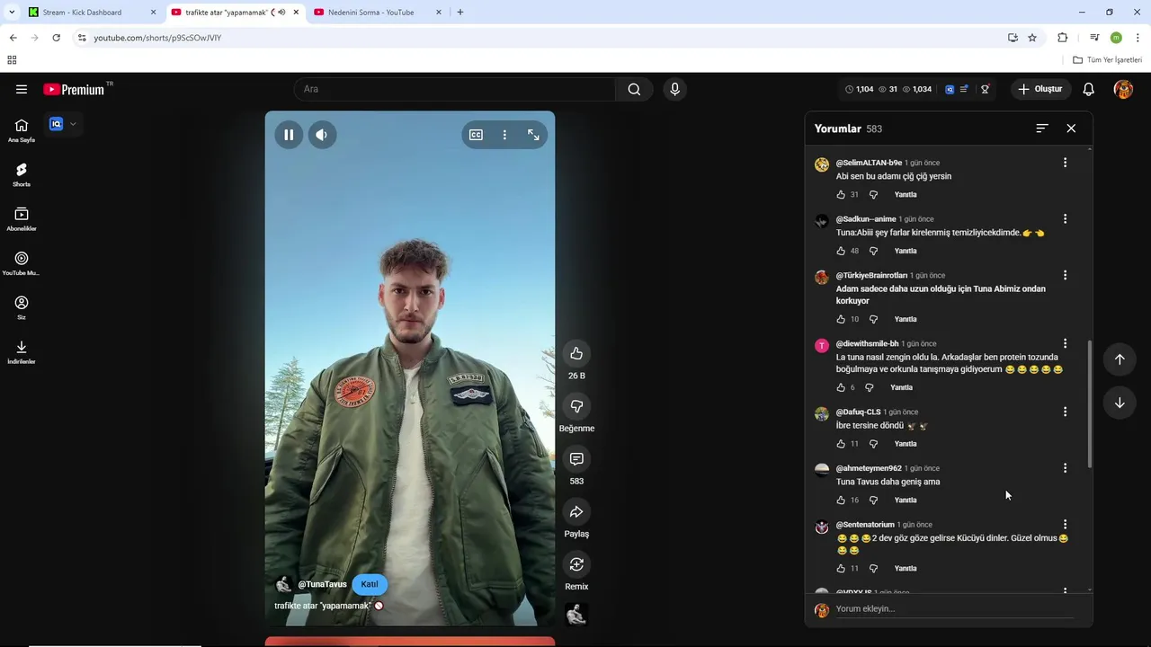Viewport: 1151px width, 647px height.
Task: Open options for @Sadkun--anime comment
Action: 1065,219
